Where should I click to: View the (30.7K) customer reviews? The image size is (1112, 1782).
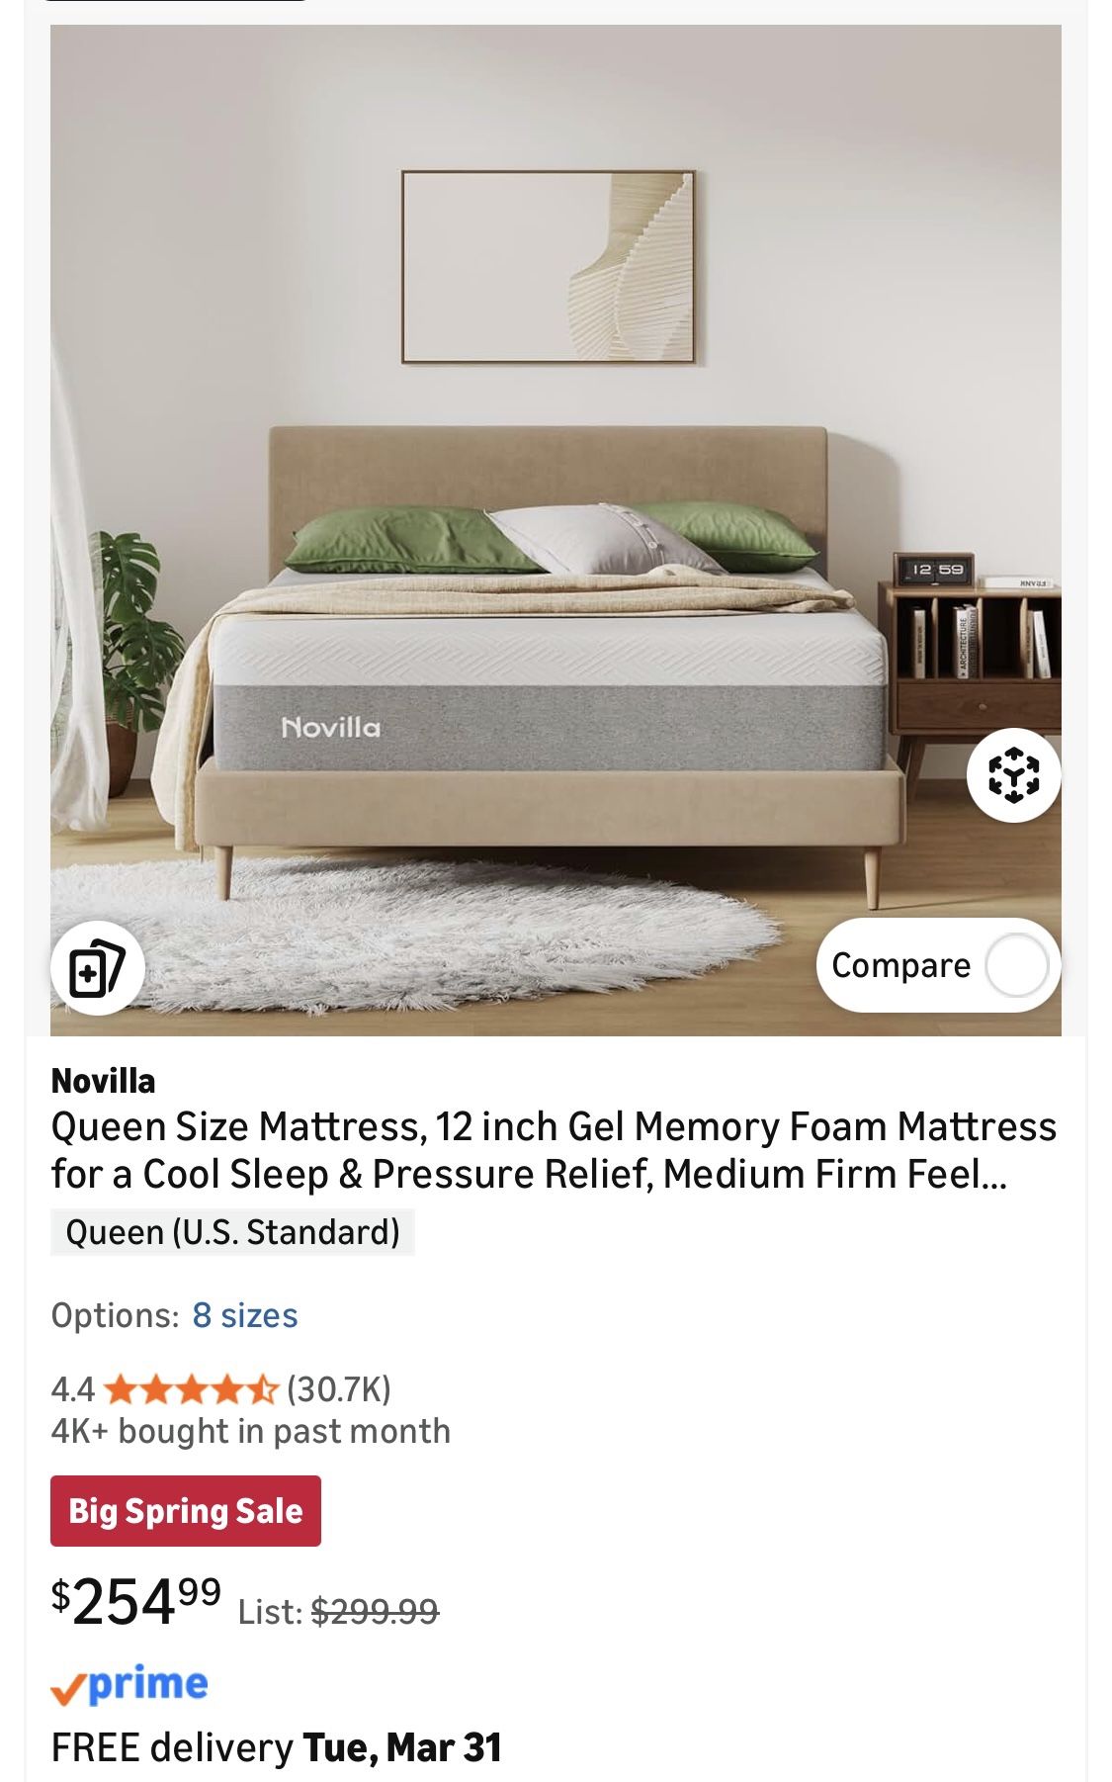(339, 1389)
